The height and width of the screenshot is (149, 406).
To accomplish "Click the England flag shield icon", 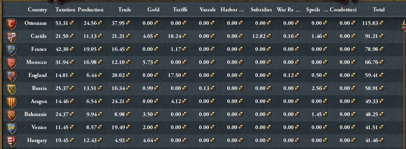I will (12, 76).
